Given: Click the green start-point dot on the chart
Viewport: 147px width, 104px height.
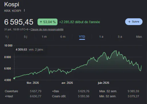Looking at the screenshot, I should 14,78.
